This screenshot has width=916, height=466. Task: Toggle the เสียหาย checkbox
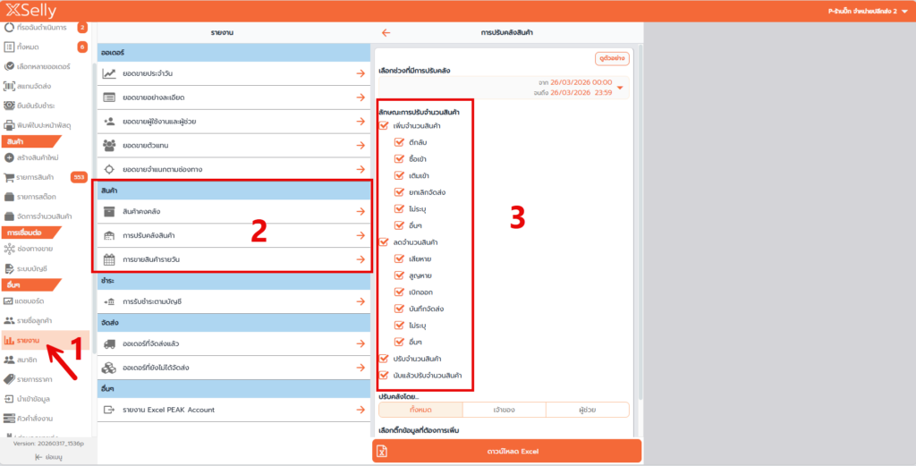point(400,258)
